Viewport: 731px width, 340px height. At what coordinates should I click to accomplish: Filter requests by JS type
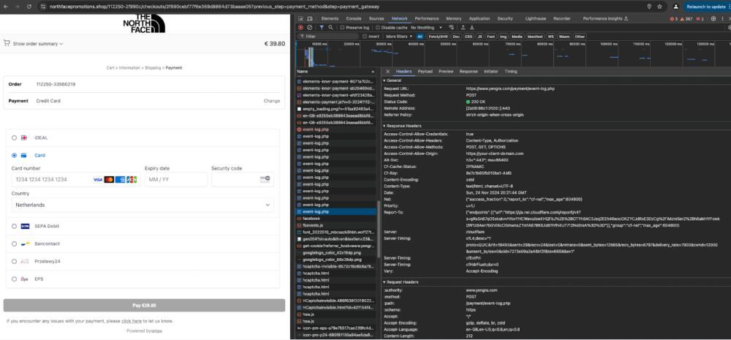pyautogui.click(x=480, y=37)
